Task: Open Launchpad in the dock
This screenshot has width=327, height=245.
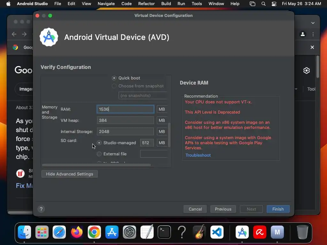Action: (42, 232)
